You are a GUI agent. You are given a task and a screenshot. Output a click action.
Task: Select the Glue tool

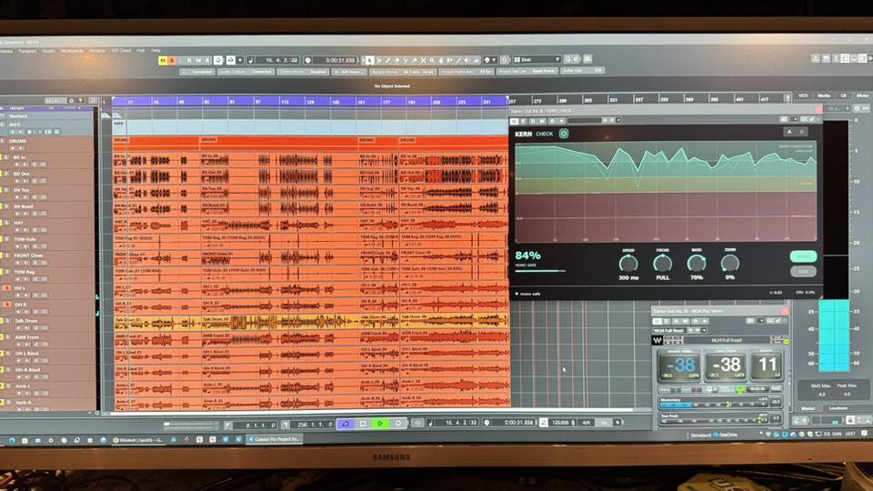415,60
